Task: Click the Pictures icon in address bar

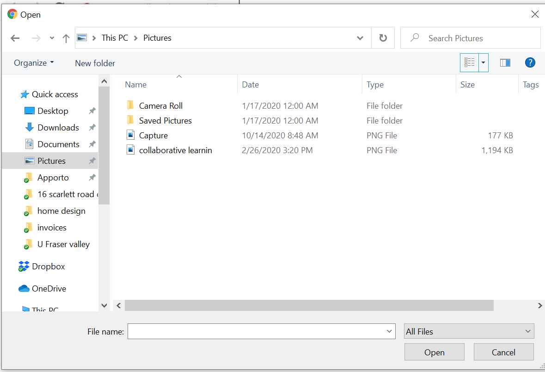Action: tap(82, 37)
